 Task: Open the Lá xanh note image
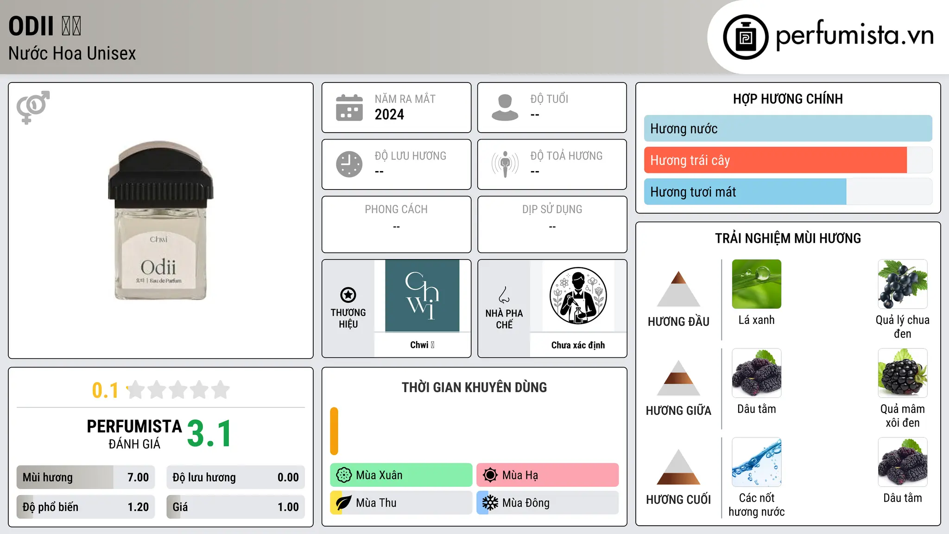pyautogui.click(x=757, y=284)
